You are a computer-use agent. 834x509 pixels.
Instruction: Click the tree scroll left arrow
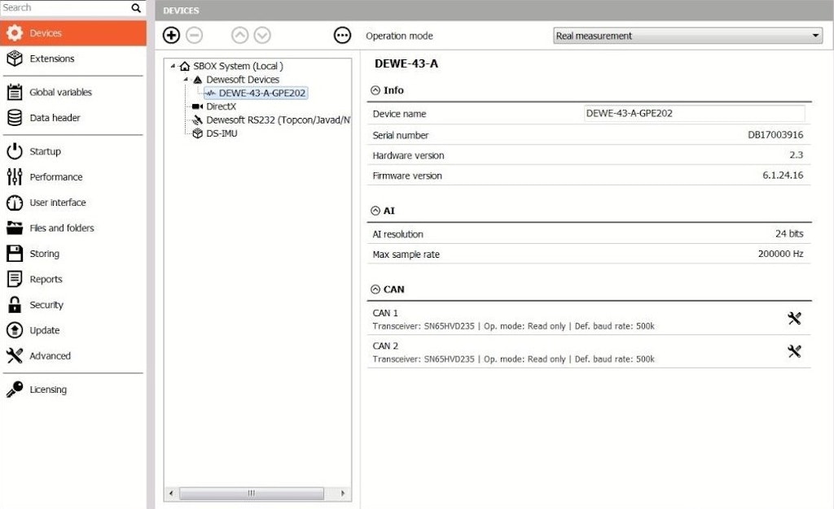click(171, 494)
